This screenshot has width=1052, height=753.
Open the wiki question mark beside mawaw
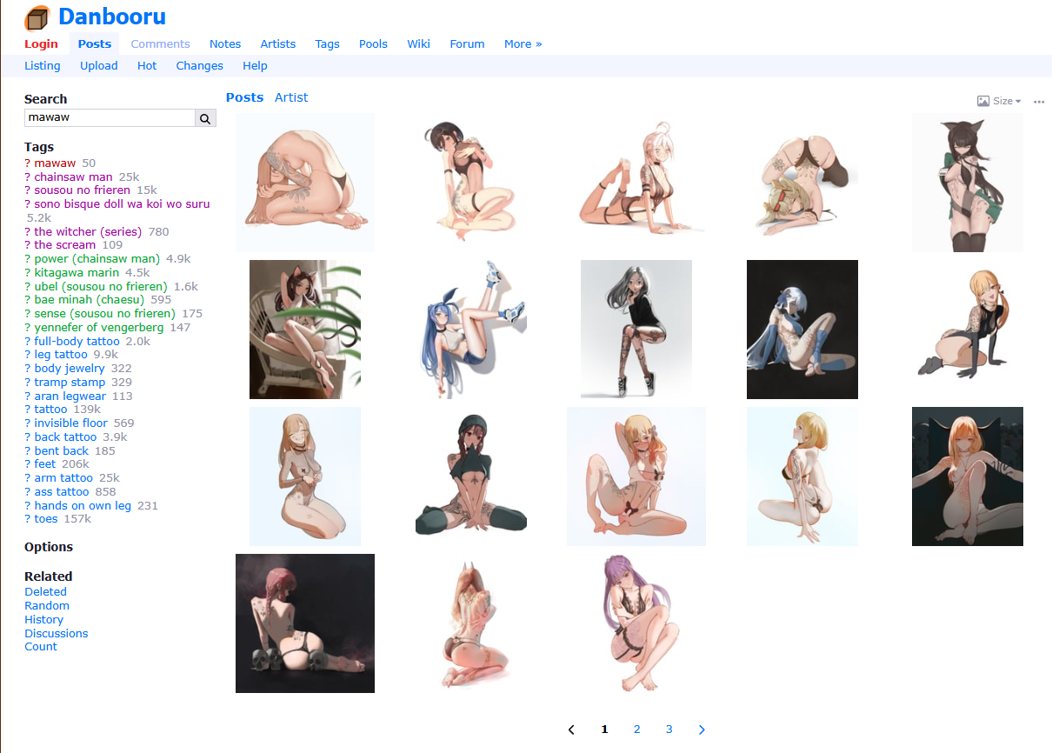click(27, 163)
